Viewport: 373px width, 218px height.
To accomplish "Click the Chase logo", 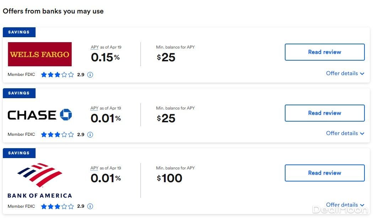I will pyautogui.click(x=40, y=115).
